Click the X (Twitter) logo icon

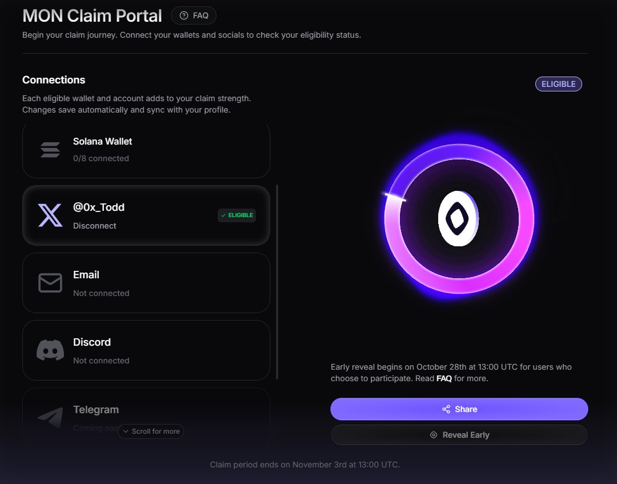click(x=50, y=215)
